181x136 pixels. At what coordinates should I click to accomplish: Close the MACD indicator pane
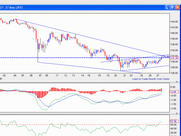click(177, 82)
